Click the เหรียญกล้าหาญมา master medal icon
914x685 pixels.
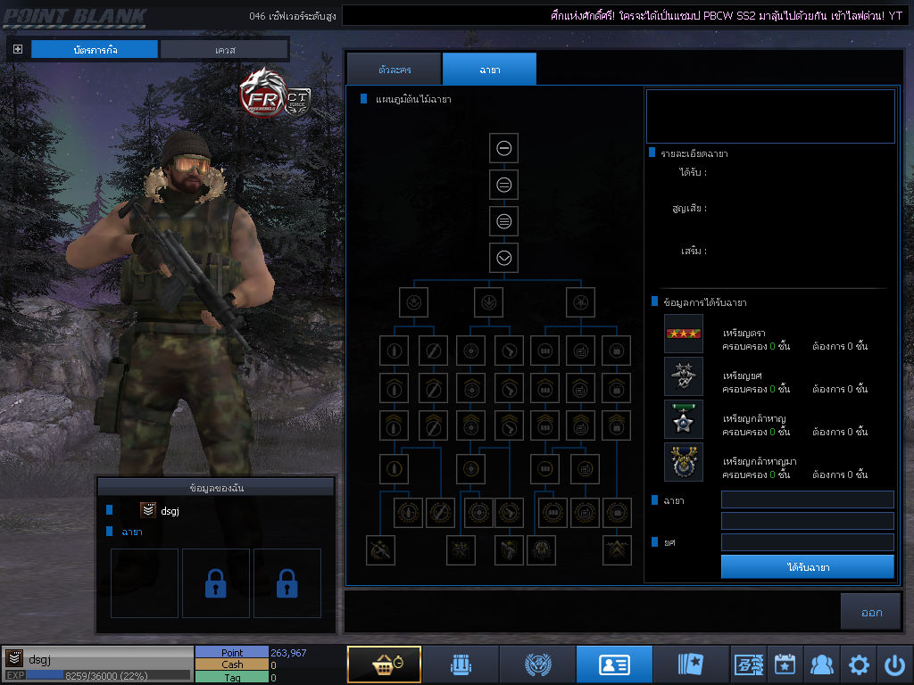coord(684,462)
